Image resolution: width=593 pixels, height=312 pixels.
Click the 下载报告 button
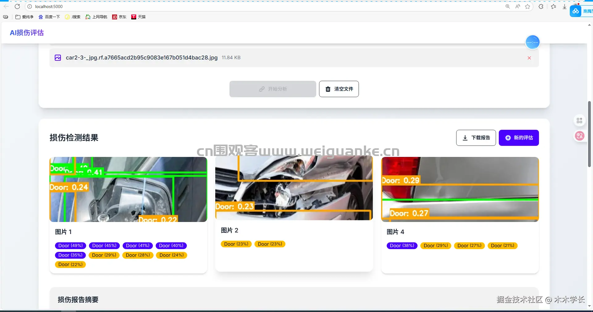point(476,138)
